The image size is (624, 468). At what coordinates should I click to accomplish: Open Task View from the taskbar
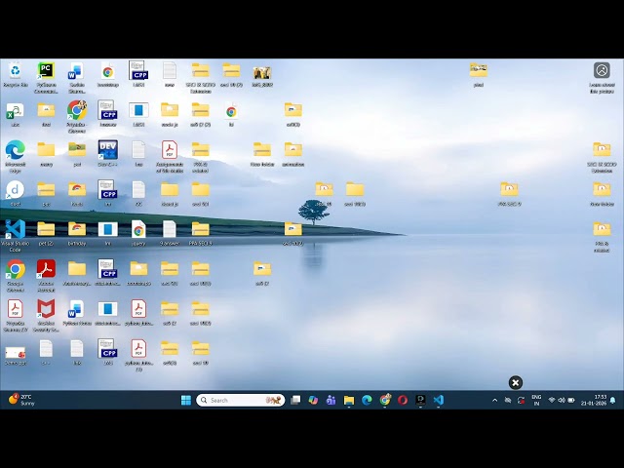295,400
